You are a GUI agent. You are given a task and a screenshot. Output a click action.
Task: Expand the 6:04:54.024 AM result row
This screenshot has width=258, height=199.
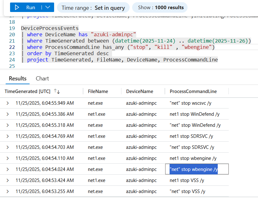click(x=8, y=169)
